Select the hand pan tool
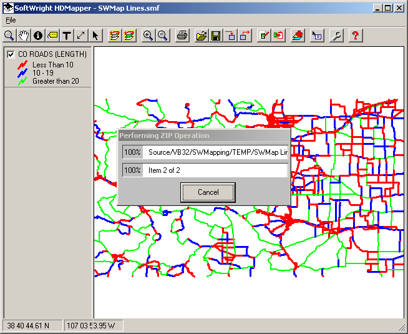Screen dimensions: 408x334 tap(24, 36)
